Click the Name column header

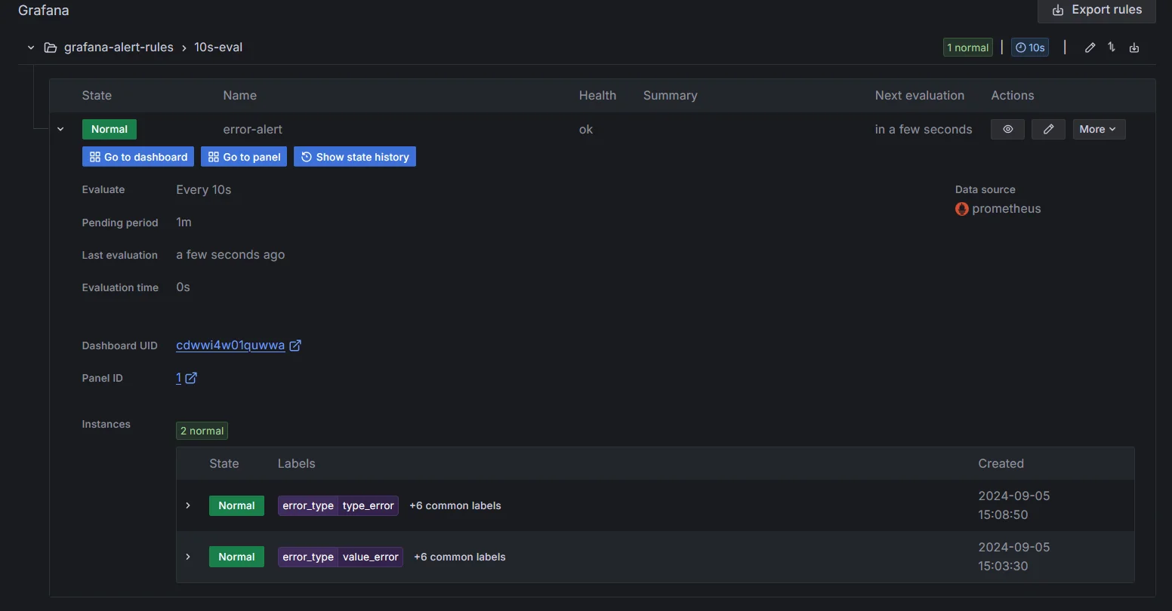pos(240,96)
